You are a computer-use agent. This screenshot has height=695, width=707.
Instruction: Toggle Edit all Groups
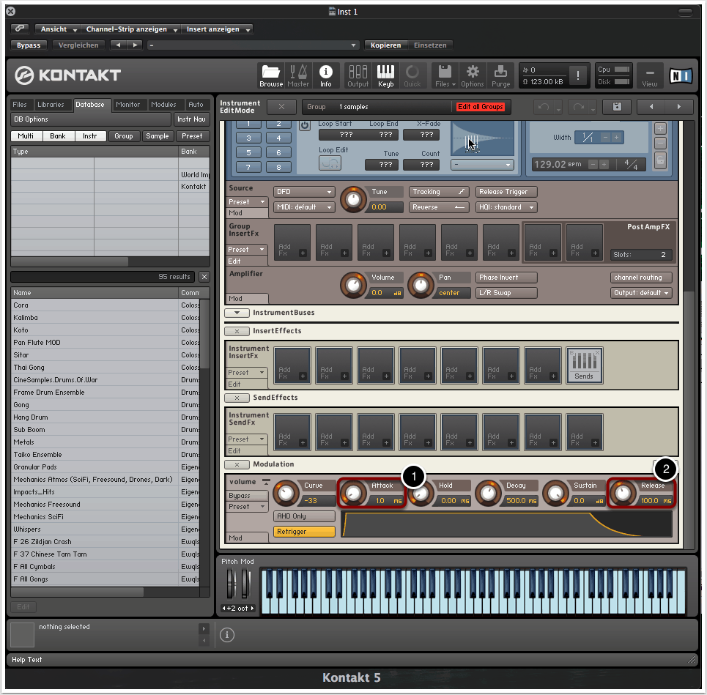pos(481,107)
